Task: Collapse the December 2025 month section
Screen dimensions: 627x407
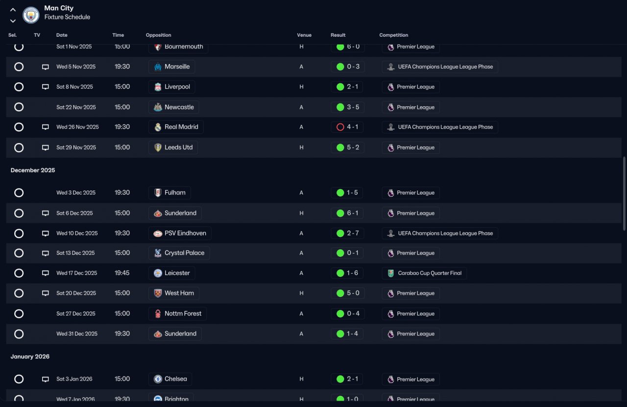Action: [33, 170]
